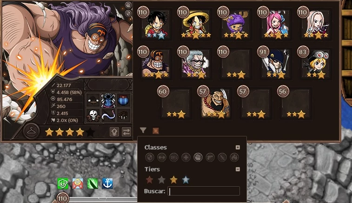Open the hanger costume wardrobe icon
The height and width of the screenshot is (203, 352).
(x=31, y=131)
